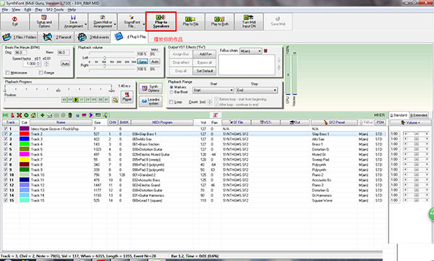434x261 pixels.
Task: Click the magnifier icon beside transport buttons
Action: click(115, 100)
